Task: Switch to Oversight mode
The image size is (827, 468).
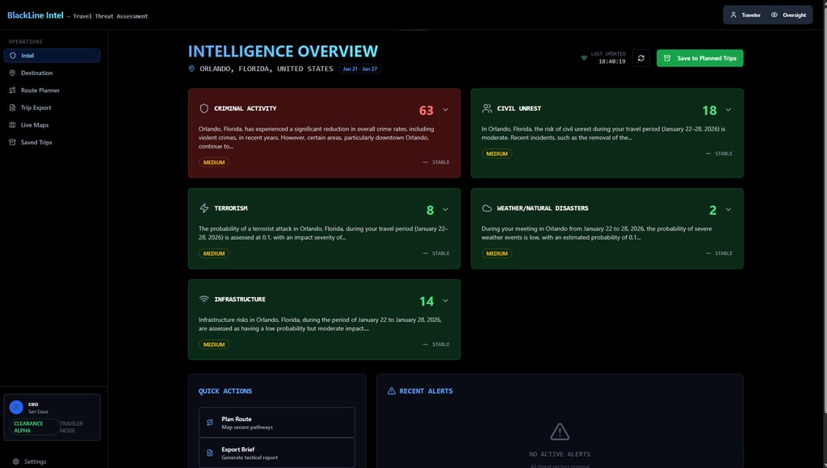Action: tap(788, 15)
